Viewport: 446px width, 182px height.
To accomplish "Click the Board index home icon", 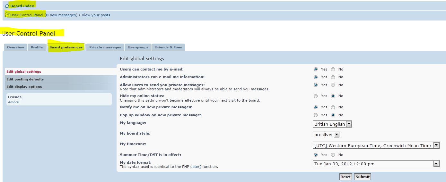I will pos(7,6).
